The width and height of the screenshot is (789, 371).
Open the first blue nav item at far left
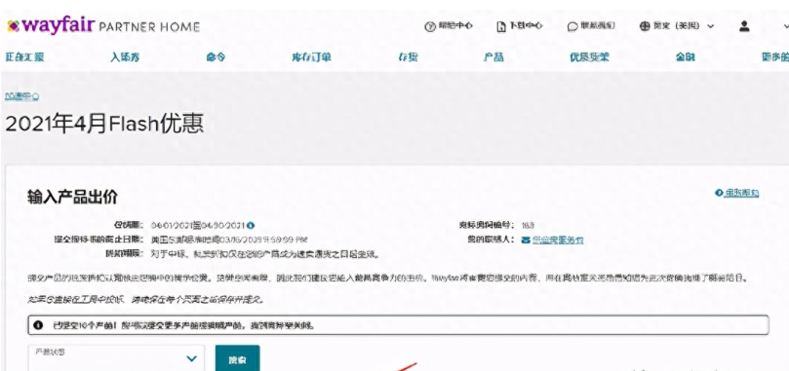click(x=25, y=57)
